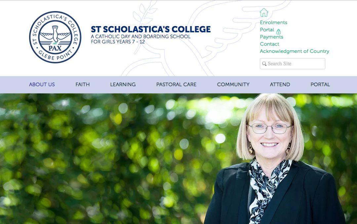Open the green Portal quick link
This screenshot has width=357, height=224.
[267, 30]
